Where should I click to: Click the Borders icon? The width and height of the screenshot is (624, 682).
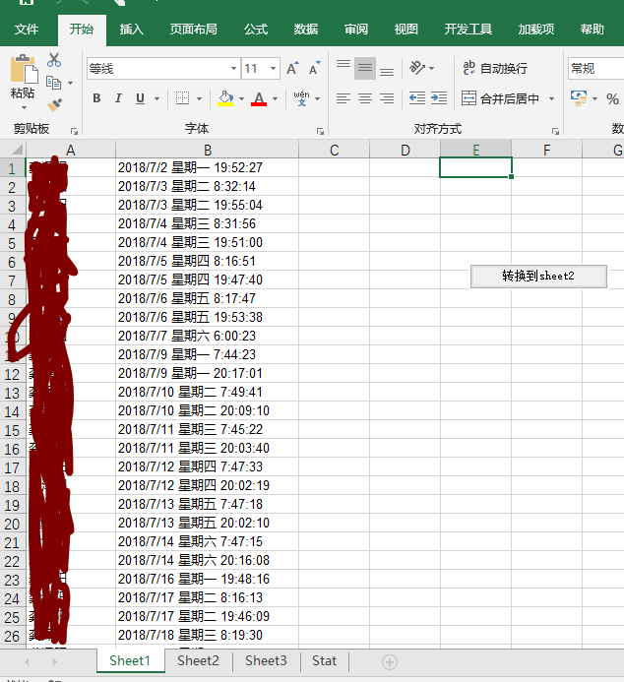[x=182, y=98]
